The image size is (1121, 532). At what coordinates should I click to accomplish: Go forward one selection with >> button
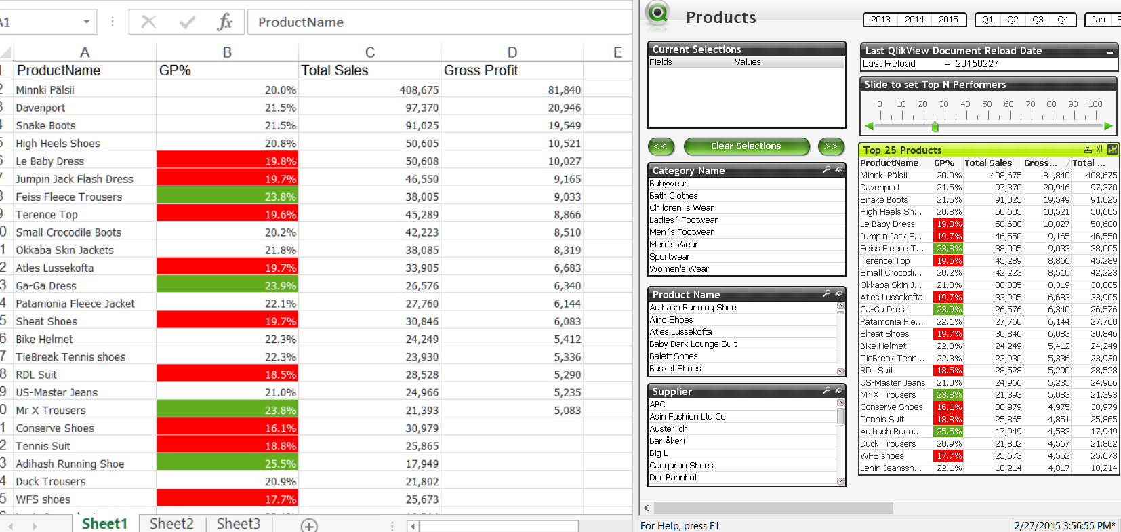coord(831,146)
